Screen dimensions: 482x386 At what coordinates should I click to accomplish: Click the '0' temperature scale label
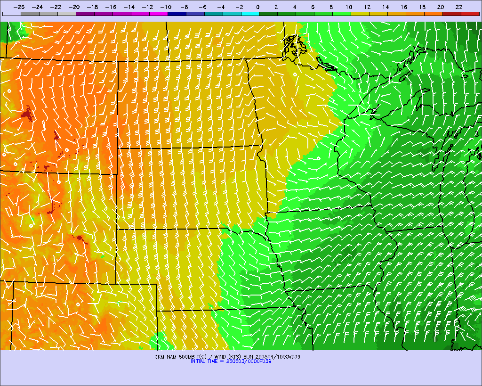point(257,7)
